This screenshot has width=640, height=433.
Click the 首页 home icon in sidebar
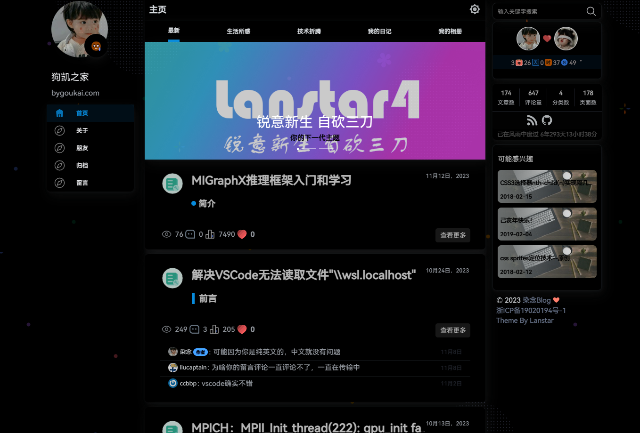59,113
